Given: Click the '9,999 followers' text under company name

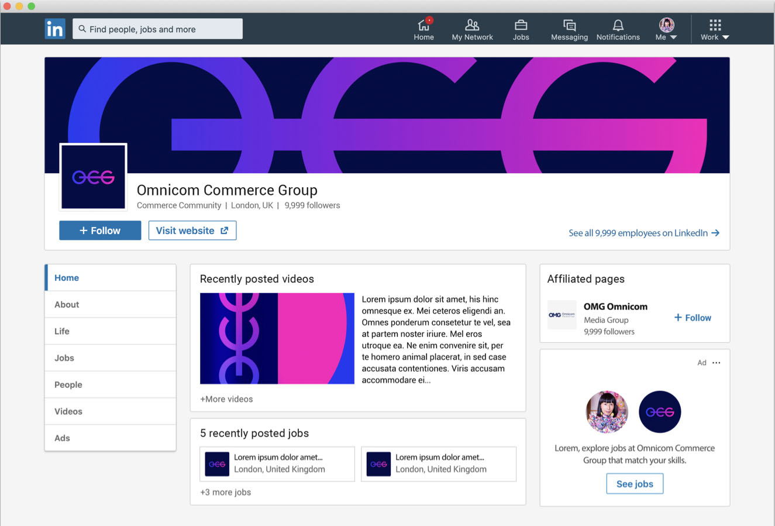Looking at the screenshot, I should point(312,205).
